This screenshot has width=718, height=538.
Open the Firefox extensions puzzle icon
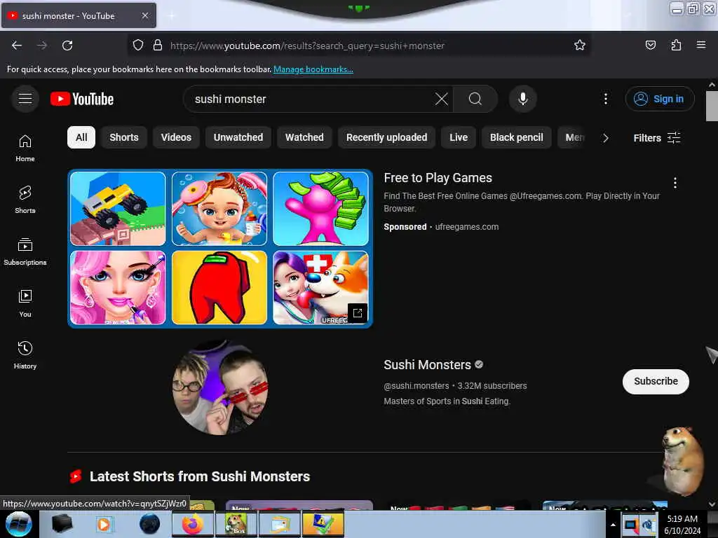coord(676,45)
